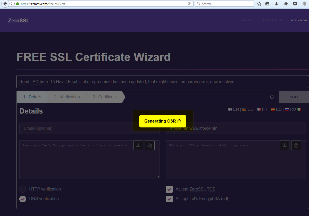Open the DO-KNOW menu item

pyautogui.click(x=300, y=21)
